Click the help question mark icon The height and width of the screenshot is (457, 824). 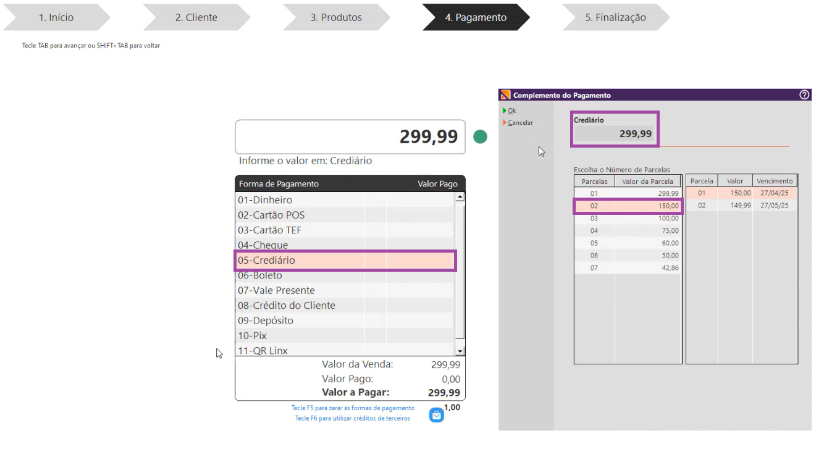point(804,95)
